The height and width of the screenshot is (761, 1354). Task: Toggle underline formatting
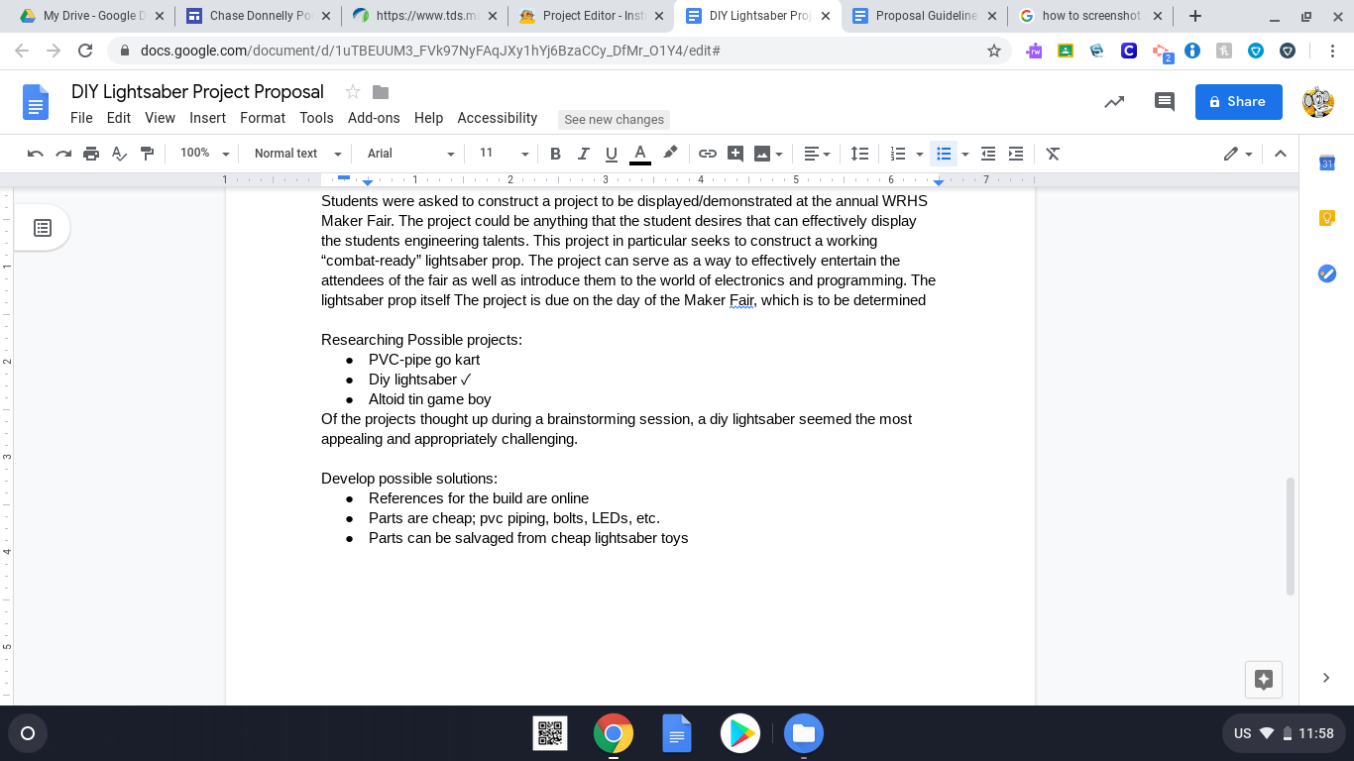click(611, 154)
